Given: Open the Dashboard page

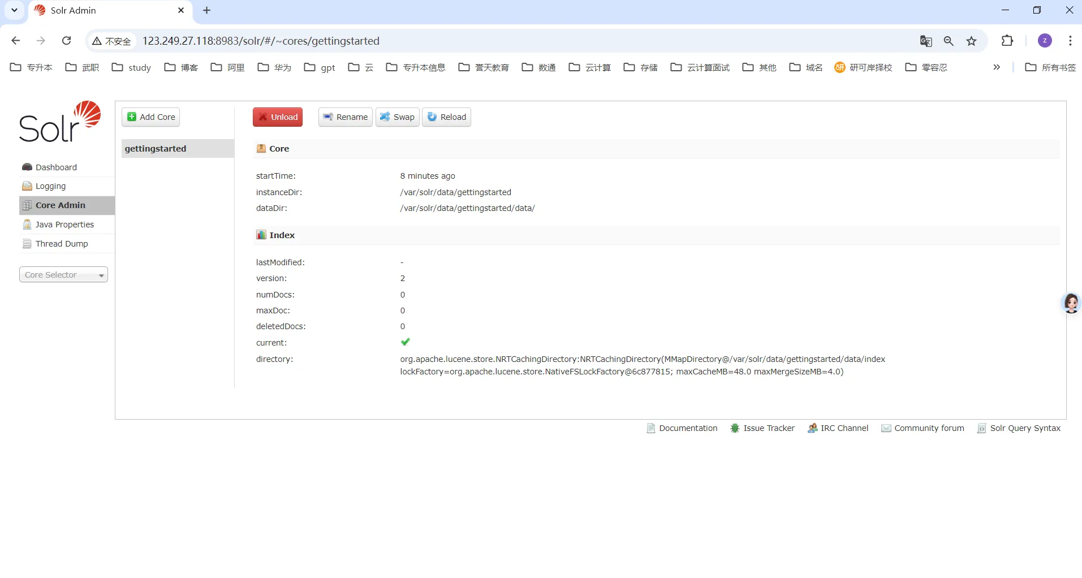Looking at the screenshot, I should [x=56, y=167].
